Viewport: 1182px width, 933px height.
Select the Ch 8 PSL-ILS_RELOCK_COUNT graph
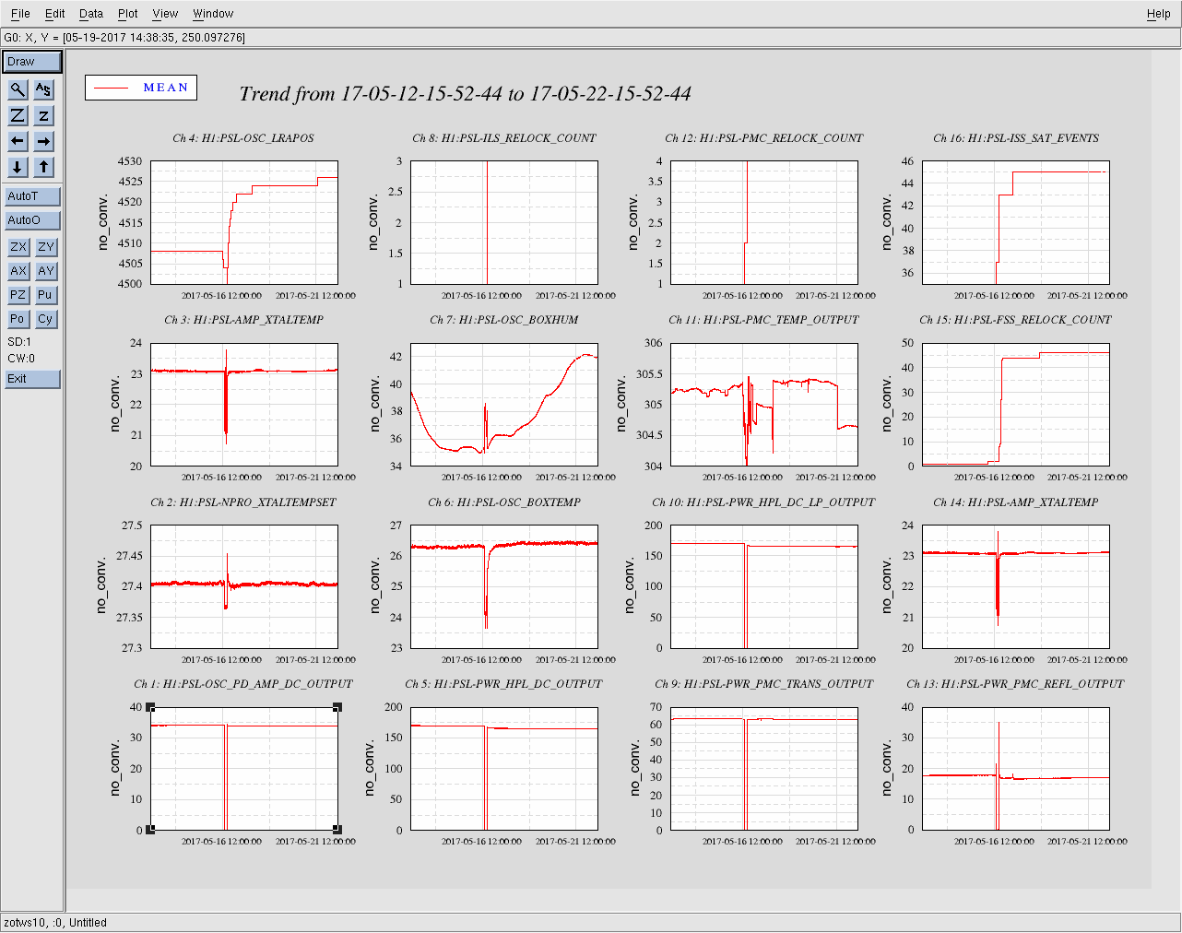tap(504, 222)
